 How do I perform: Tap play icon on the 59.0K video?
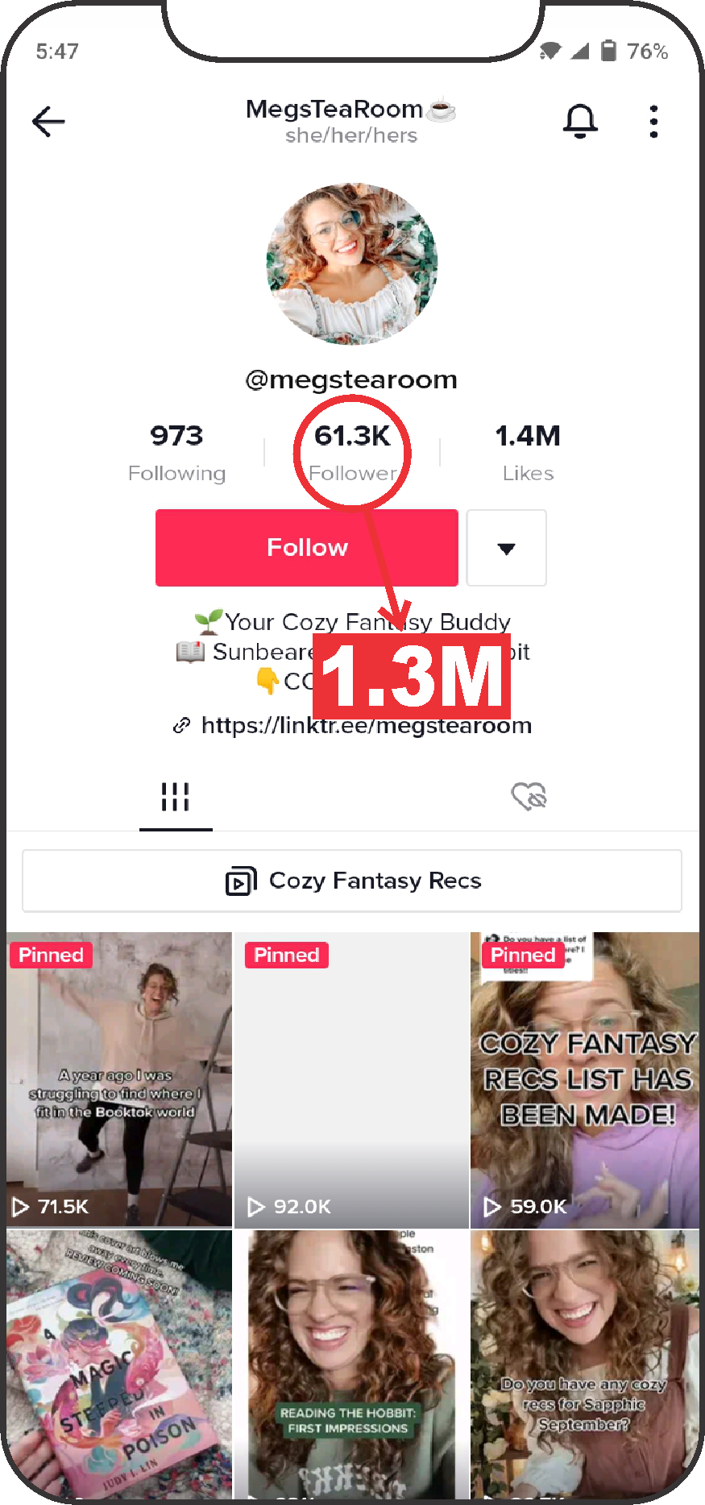491,1206
